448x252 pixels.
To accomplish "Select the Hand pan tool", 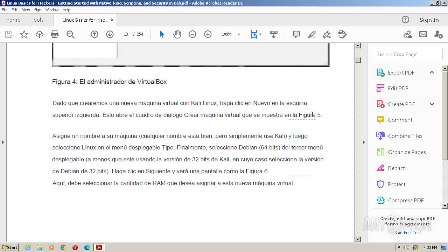I will point(177,34).
